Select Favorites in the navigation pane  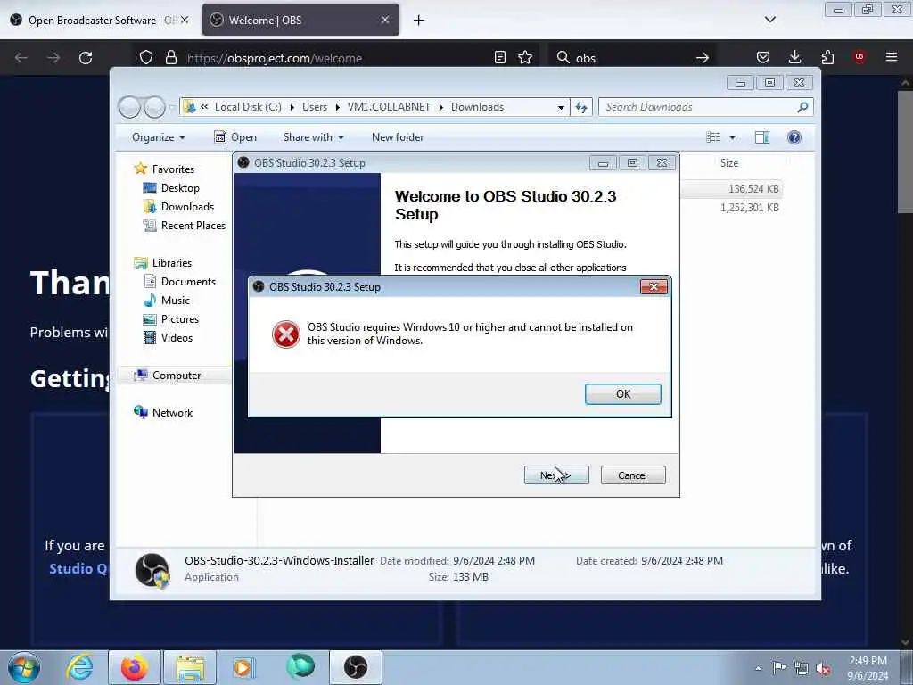click(x=173, y=169)
